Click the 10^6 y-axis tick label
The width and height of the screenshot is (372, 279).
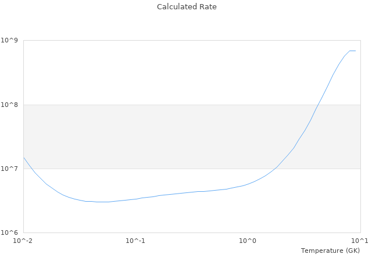coord(11,233)
